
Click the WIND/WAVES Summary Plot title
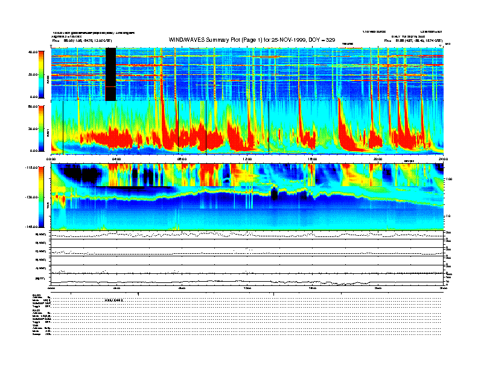click(252, 40)
